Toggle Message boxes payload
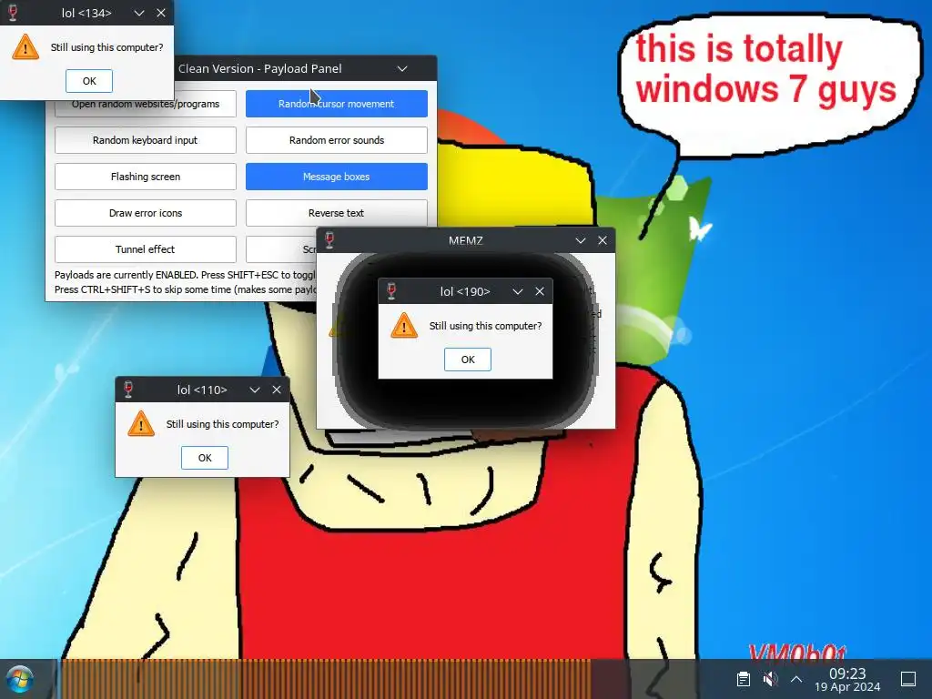This screenshot has height=699, width=932. click(x=337, y=177)
